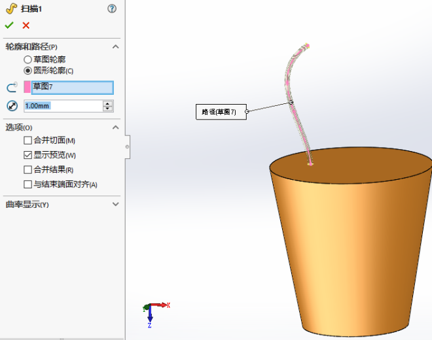Enable the 与结束端面对齐 checkbox

(27, 184)
